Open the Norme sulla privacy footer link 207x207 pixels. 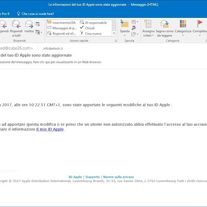pos(118,177)
